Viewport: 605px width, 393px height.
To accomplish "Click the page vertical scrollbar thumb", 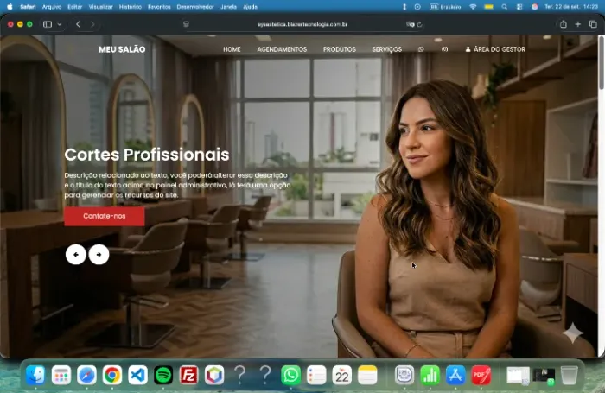I will point(601,62).
